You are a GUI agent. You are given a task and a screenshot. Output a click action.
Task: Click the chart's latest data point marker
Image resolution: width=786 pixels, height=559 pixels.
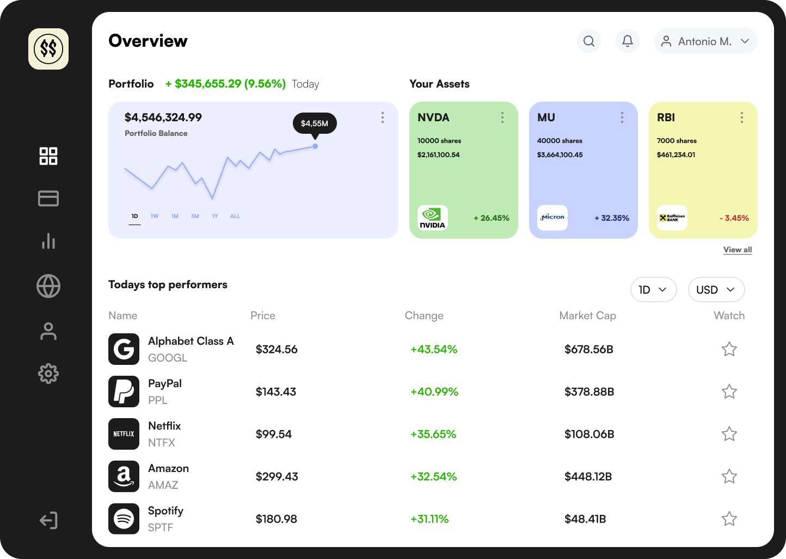pos(315,146)
